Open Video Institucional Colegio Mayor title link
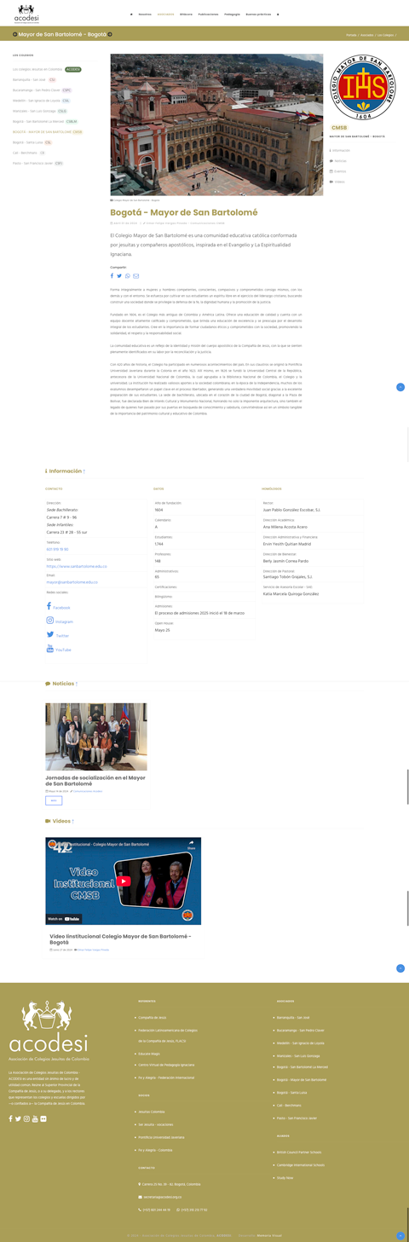This screenshot has height=1242, width=409. point(120,939)
